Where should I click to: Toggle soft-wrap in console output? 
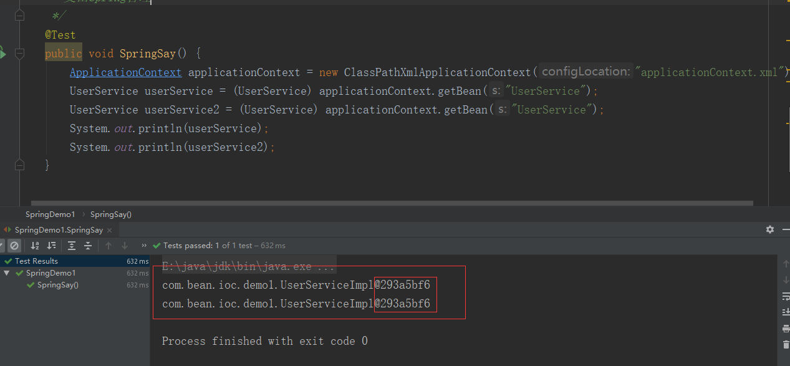(785, 296)
